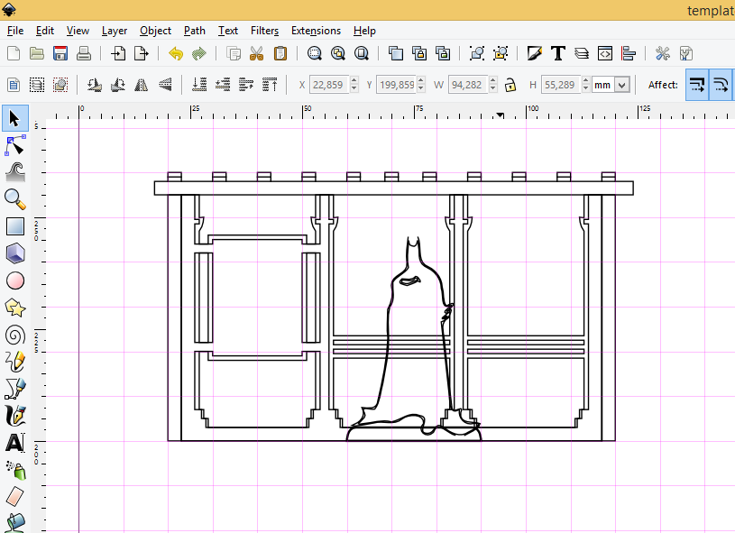Click the X coordinate input field
This screenshot has width=735, height=533.
pyautogui.click(x=329, y=85)
